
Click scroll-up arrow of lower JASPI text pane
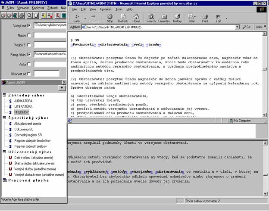pyautogui.click(x=265, y=143)
